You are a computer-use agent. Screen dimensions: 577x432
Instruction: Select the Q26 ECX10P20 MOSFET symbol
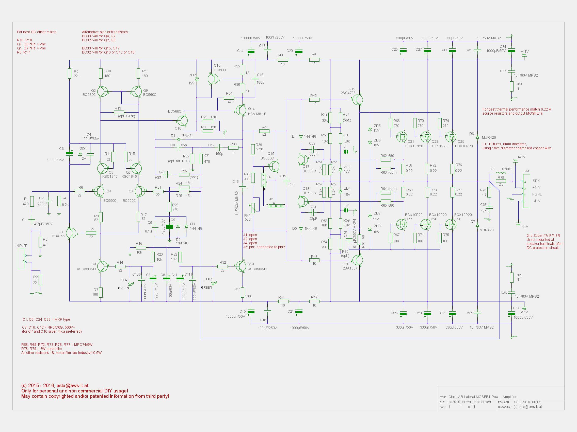coord(451,224)
